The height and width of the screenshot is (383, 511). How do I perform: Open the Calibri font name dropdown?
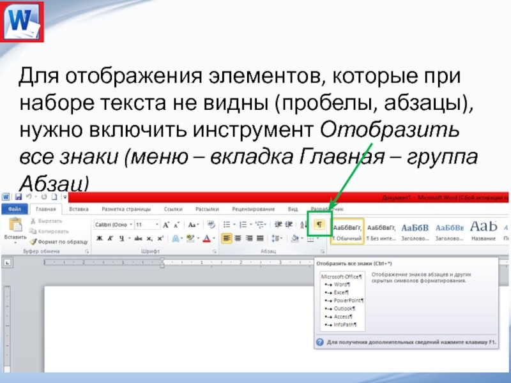[x=130, y=225]
